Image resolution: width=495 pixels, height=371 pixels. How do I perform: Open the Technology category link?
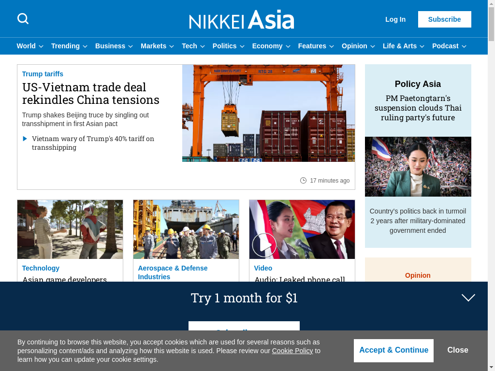(41, 268)
